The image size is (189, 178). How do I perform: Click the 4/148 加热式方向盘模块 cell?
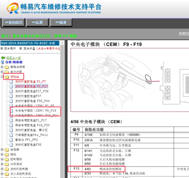click(112, 135)
